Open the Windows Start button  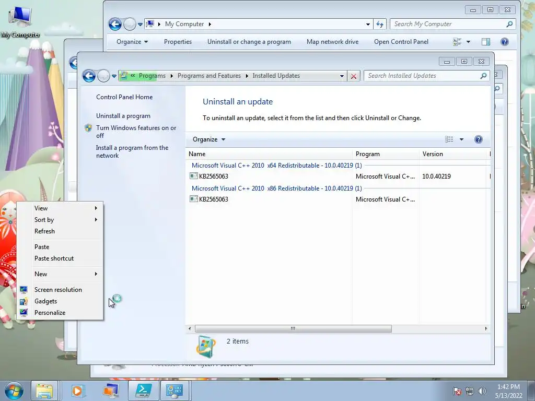[14, 391]
